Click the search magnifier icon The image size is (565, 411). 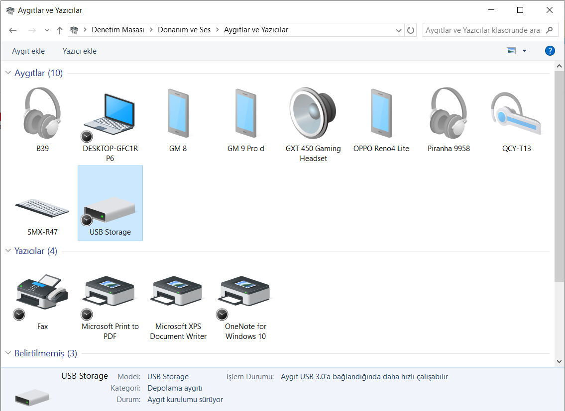point(550,30)
